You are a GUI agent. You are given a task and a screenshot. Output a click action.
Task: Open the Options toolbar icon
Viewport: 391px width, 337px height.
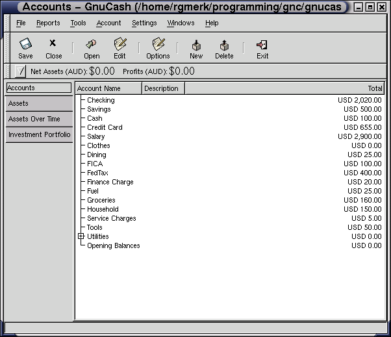pos(158,45)
